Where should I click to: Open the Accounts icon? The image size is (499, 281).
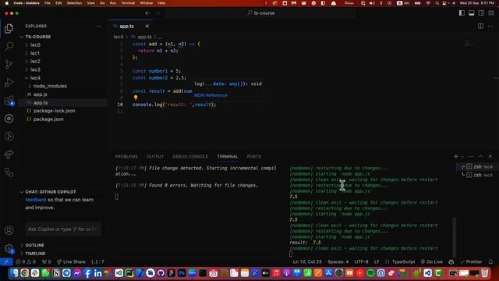click(x=9, y=230)
